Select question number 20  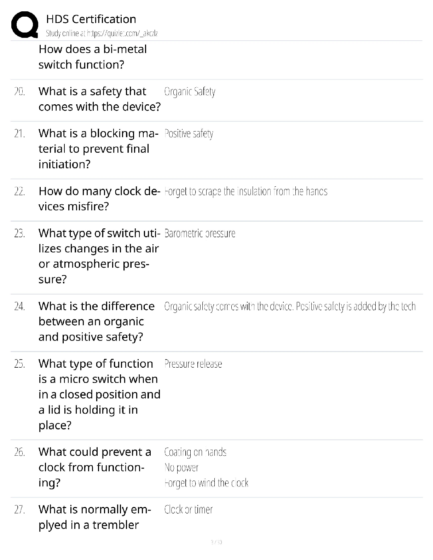(19, 92)
